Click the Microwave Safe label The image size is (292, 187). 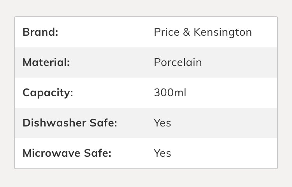point(67,153)
